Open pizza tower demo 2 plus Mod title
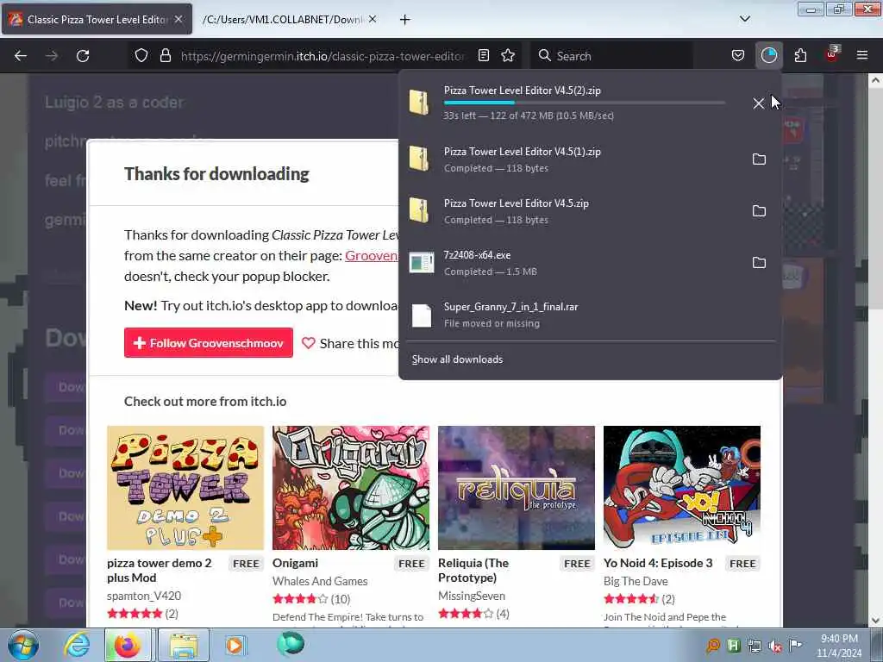883x662 pixels. [x=160, y=571]
